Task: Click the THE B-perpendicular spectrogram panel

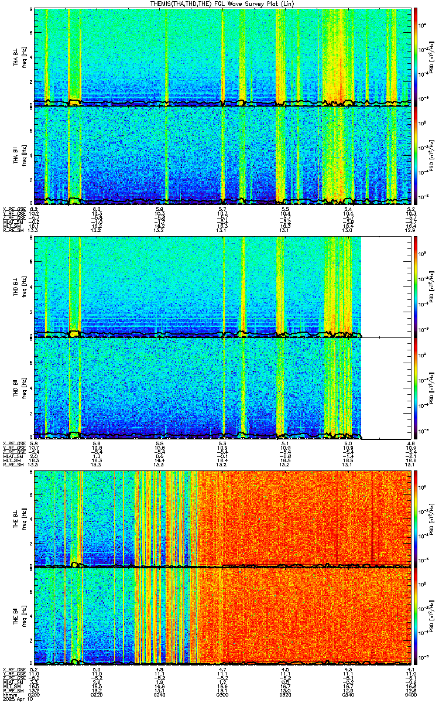Action: (x=223, y=519)
